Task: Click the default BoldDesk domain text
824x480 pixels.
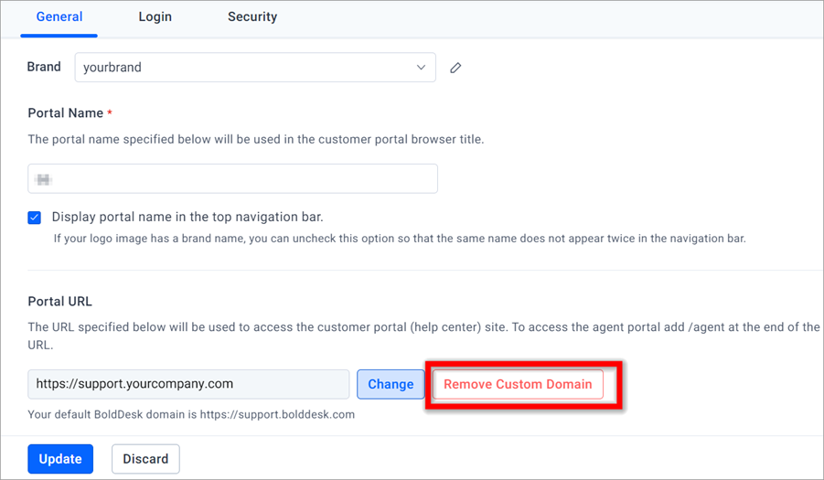Action: coord(191,414)
